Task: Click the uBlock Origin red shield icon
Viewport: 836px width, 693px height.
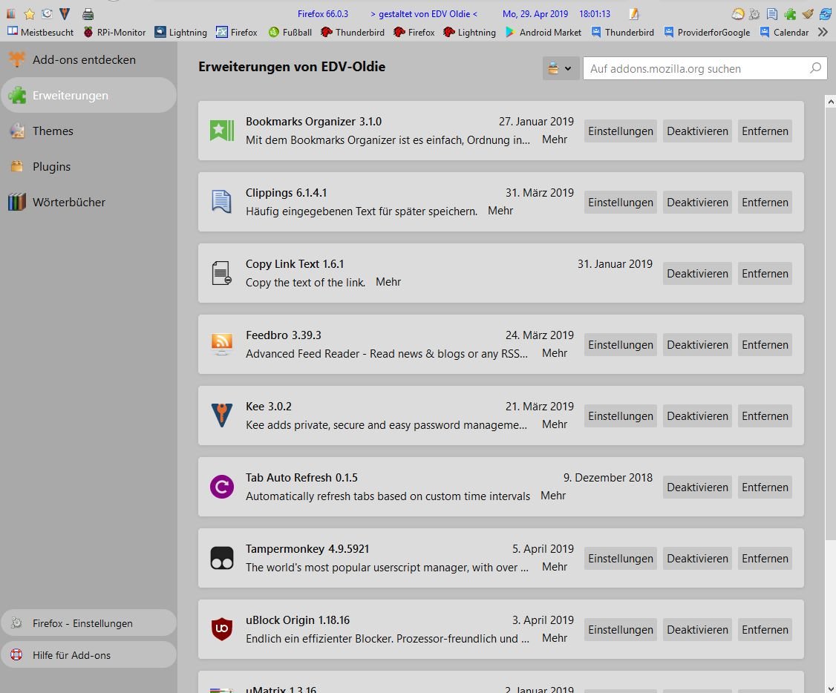Action: (222, 629)
